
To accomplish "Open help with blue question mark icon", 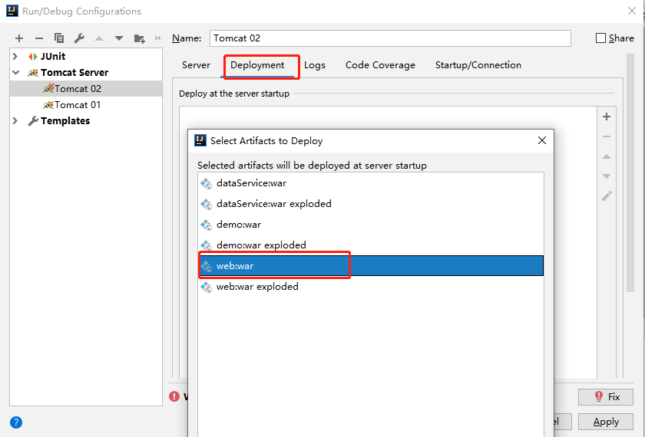I will (x=16, y=422).
